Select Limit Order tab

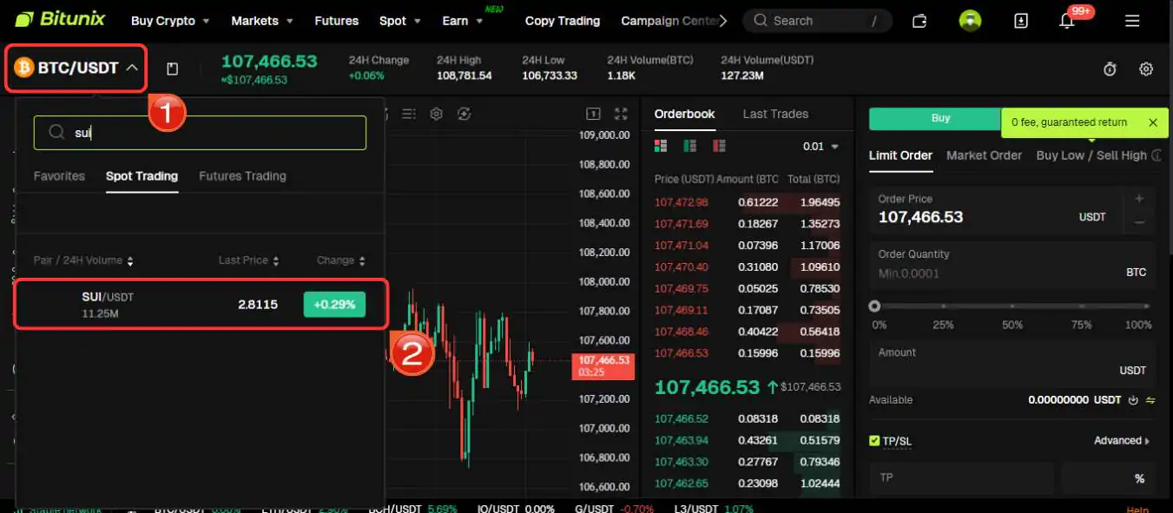[x=900, y=155]
